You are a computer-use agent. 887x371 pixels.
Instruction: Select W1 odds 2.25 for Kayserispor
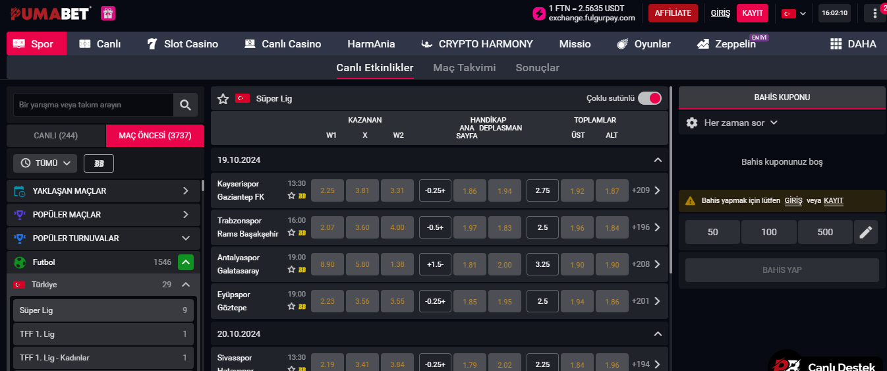(x=328, y=190)
